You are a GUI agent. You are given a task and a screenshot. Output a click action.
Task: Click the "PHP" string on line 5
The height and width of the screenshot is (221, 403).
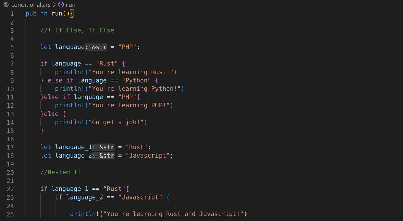(x=127, y=47)
